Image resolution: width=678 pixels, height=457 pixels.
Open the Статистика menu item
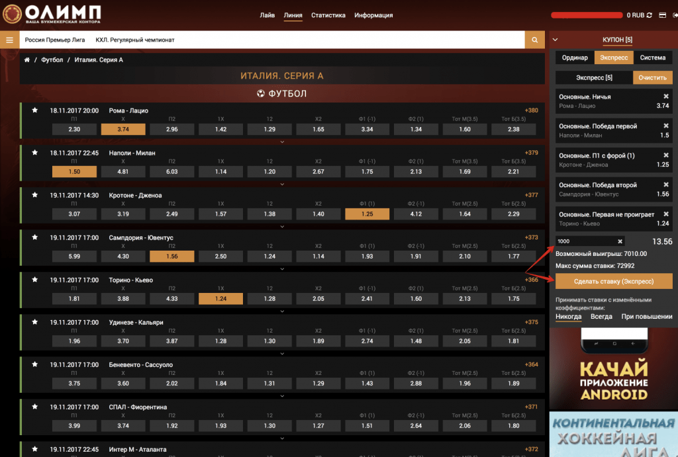click(x=328, y=15)
